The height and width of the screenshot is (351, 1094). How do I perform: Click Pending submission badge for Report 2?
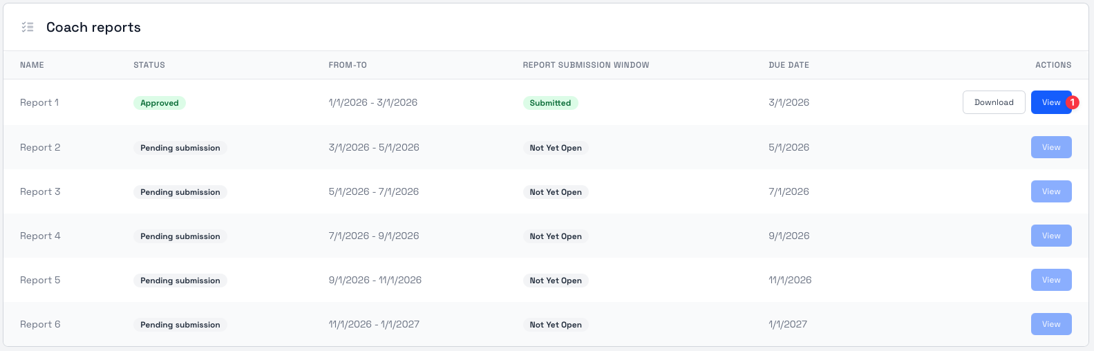(x=180, y=148)
